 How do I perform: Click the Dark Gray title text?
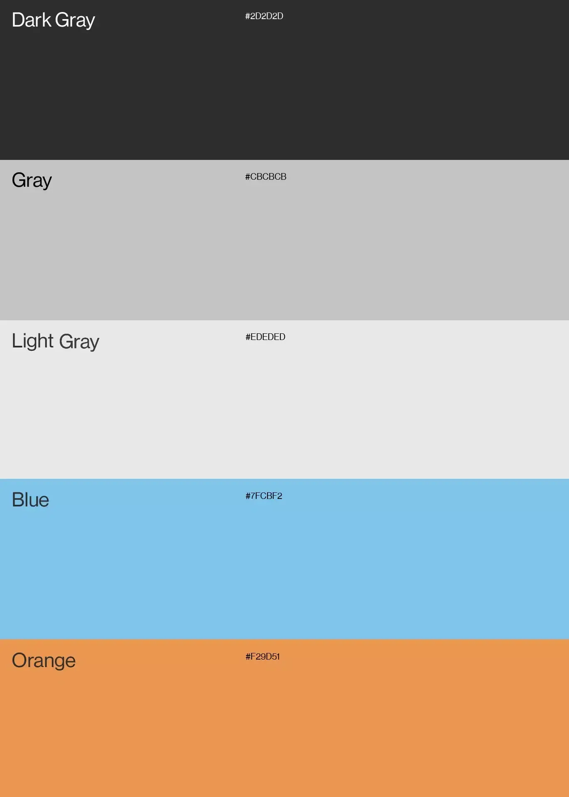[53, 21]
